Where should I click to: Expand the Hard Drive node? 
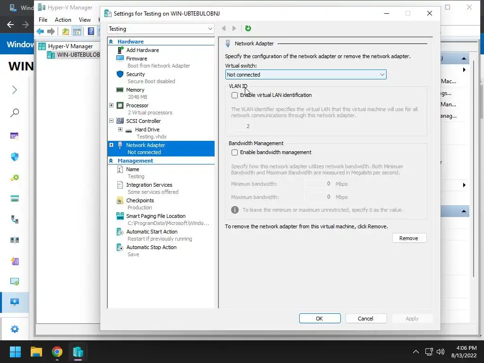(121, 130)
